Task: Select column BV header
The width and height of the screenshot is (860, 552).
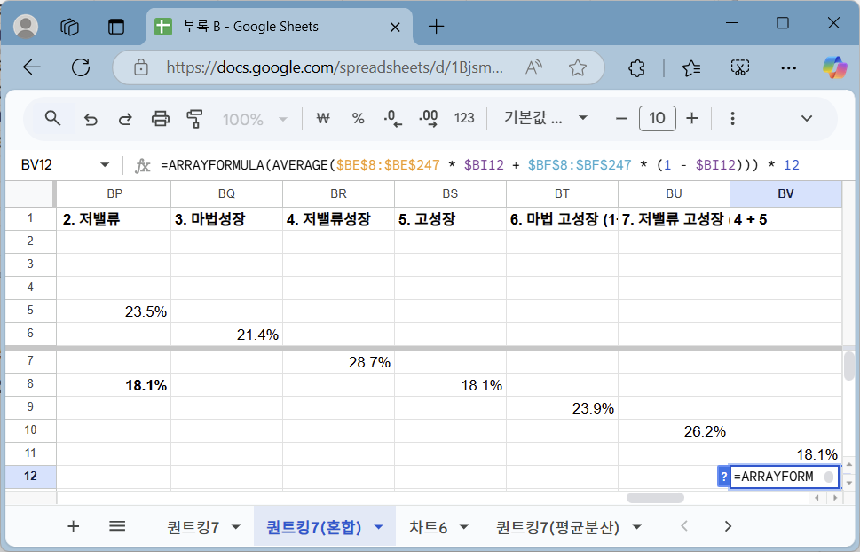Action: click(x=786, y=193)
